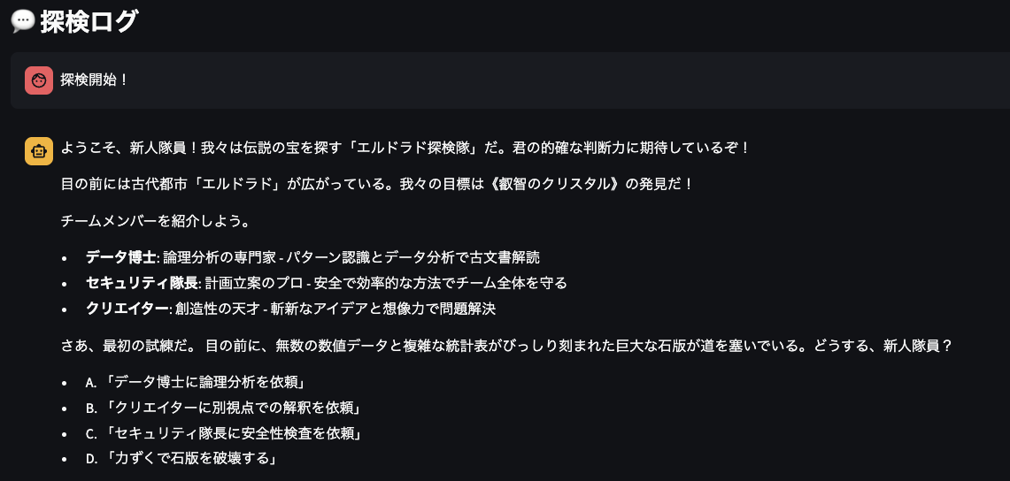Click the bold クリエイター member name
Screen dimensions: 1010x481
click(127, 309)
